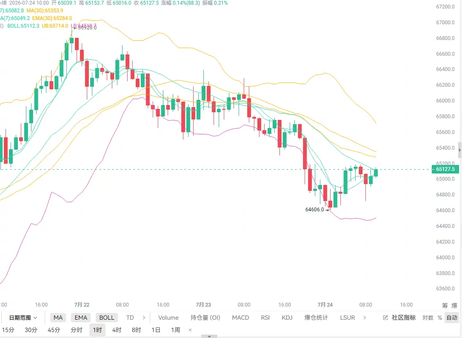Enable the MACD indicator
The image size is (462, 338).
tap(240, 318)
